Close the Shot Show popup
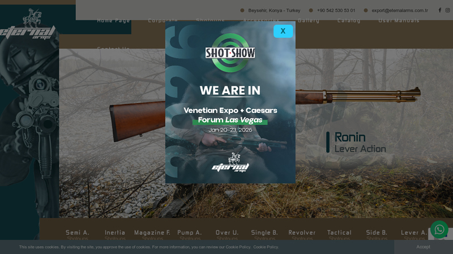The height and width of the screenshot is (254, 453). coord(283,31)
